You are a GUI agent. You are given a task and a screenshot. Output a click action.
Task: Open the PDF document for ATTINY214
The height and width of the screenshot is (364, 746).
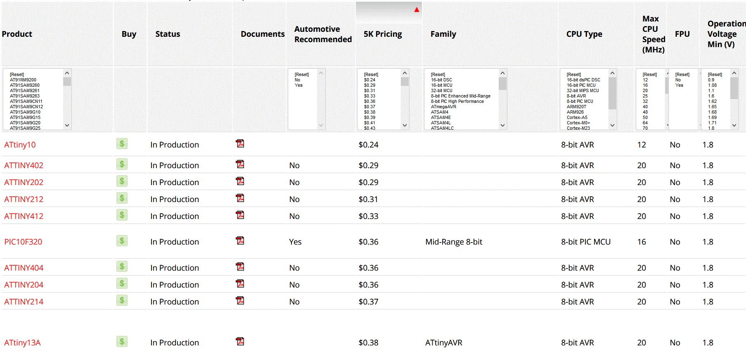point(240,301)
